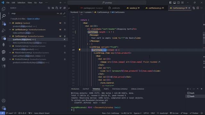Click Prettier in status bar
205x115 pixels.
click(x=194, y=113)
